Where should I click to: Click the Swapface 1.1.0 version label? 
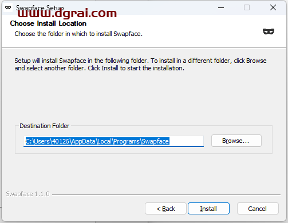[27, 194]
